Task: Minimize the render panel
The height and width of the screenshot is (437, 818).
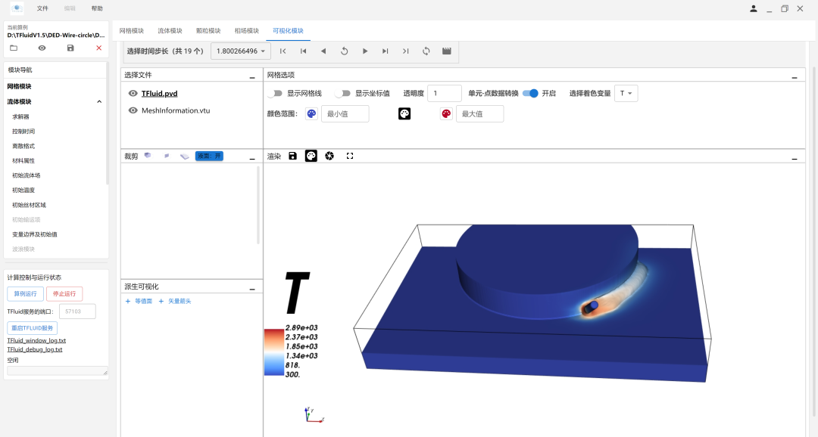Action: [795, 157]
